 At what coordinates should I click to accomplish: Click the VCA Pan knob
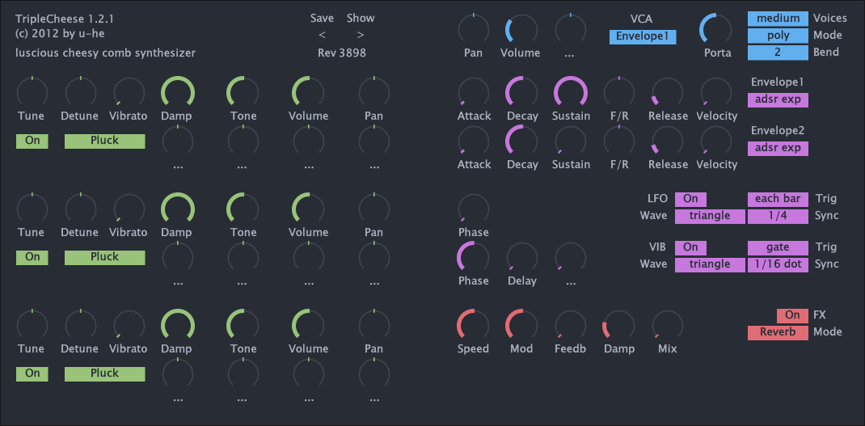[x=473, y=28]
